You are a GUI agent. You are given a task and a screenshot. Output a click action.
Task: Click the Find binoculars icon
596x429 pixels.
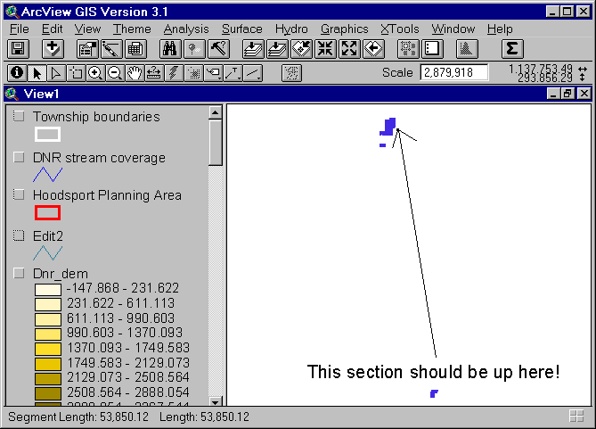tap(170, 49)
